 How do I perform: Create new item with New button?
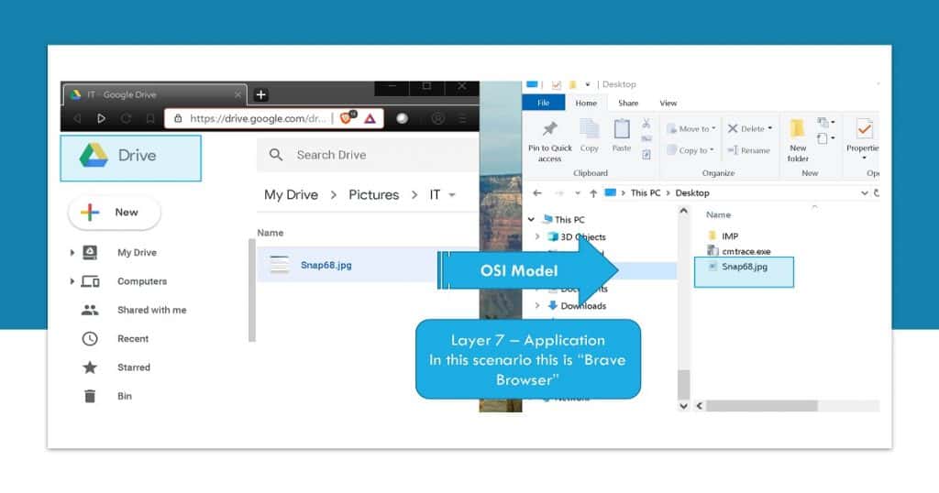coord(115,213)
